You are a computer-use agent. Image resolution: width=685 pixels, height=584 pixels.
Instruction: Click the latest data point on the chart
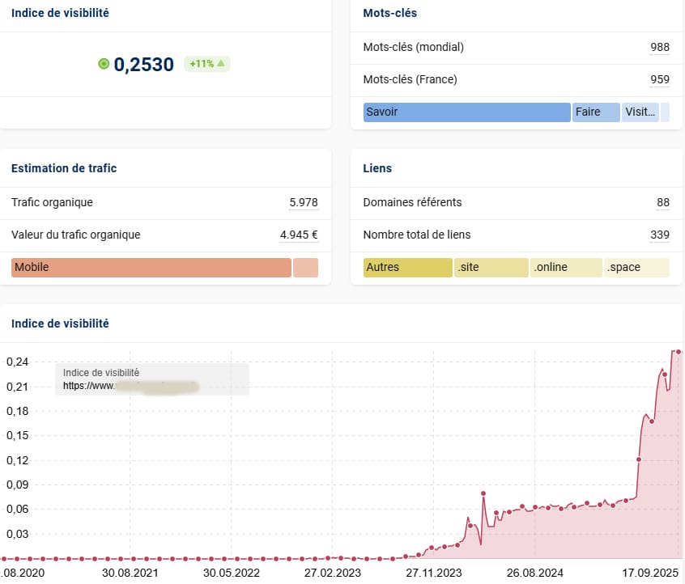pos(679,352)
